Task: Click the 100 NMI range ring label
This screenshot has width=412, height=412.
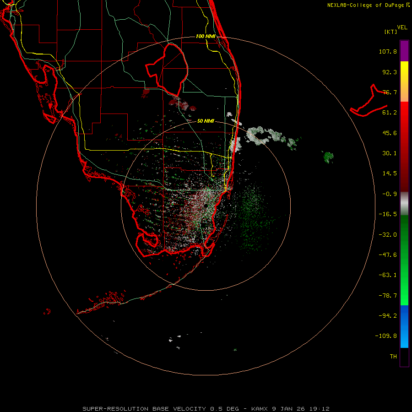Action: point(206,36)
